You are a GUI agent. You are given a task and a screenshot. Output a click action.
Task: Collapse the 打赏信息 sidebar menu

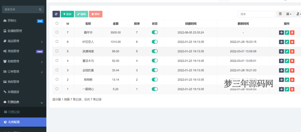(23, 102)
